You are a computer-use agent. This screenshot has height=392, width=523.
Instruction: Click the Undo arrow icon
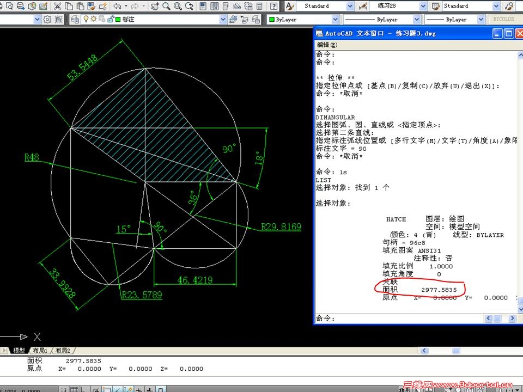click(x=118, y=5)
